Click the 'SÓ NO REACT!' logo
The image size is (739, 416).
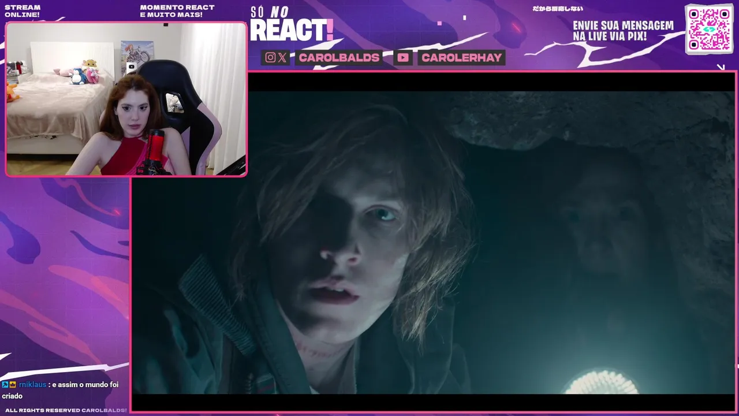[x=292, y=25]
